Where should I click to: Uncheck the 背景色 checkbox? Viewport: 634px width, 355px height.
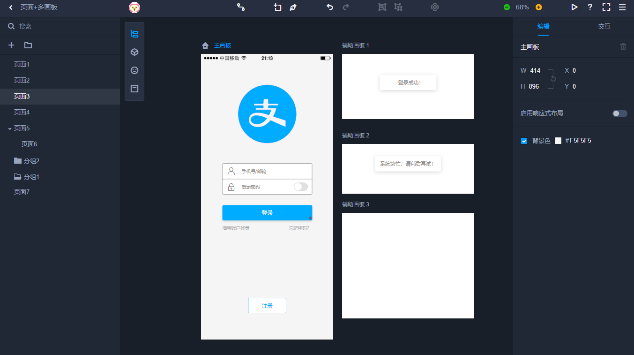click(524, 141)
